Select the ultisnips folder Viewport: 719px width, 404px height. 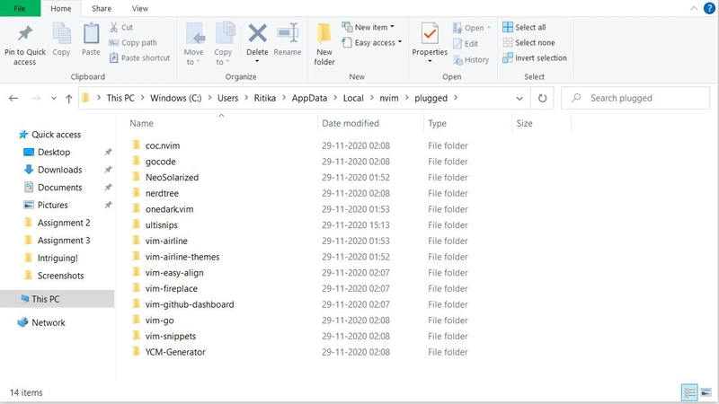click(x=162, y=225)
